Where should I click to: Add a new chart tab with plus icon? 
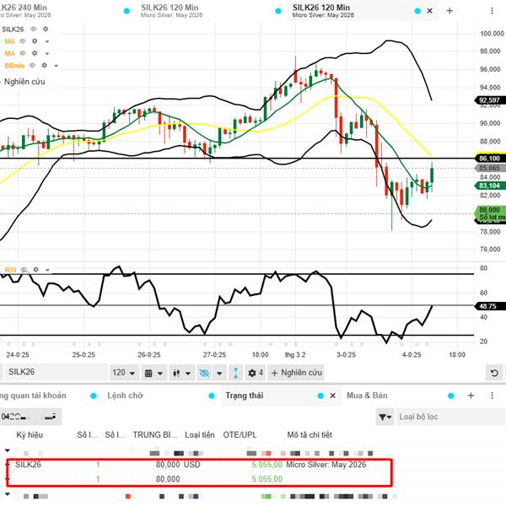coord(449,11)
